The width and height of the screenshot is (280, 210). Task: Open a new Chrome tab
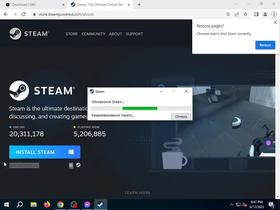point(139,5)
